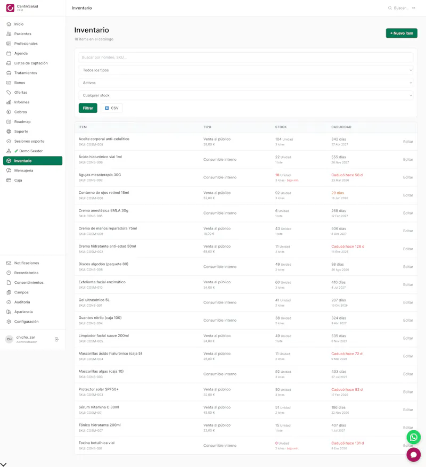Click Editar for Aceite corporal anti-celulítico
Viewport: 426px width, 467px height.
click(408, 142)
